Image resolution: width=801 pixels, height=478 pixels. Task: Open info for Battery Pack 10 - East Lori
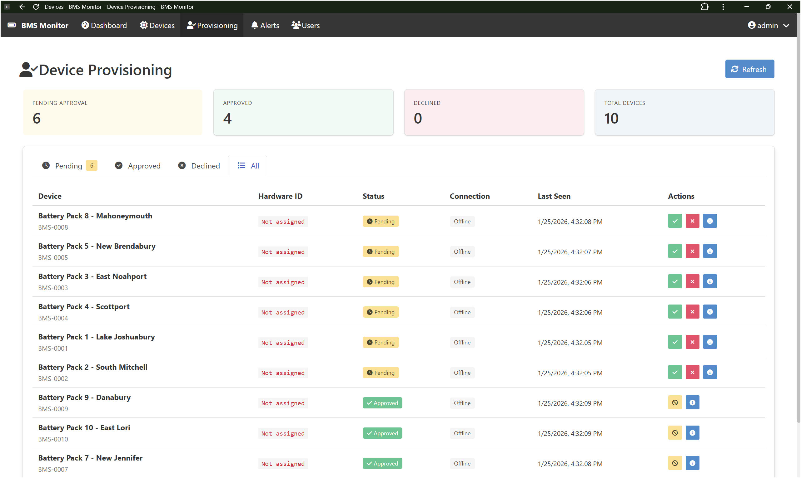tap(692, 433)
